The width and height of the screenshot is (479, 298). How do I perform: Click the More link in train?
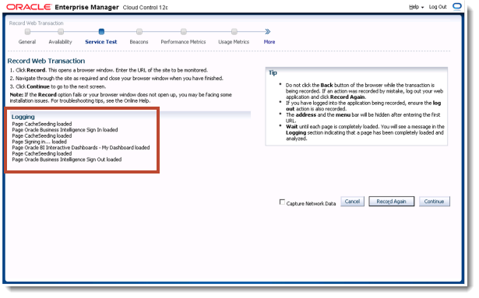click(269, 42)
